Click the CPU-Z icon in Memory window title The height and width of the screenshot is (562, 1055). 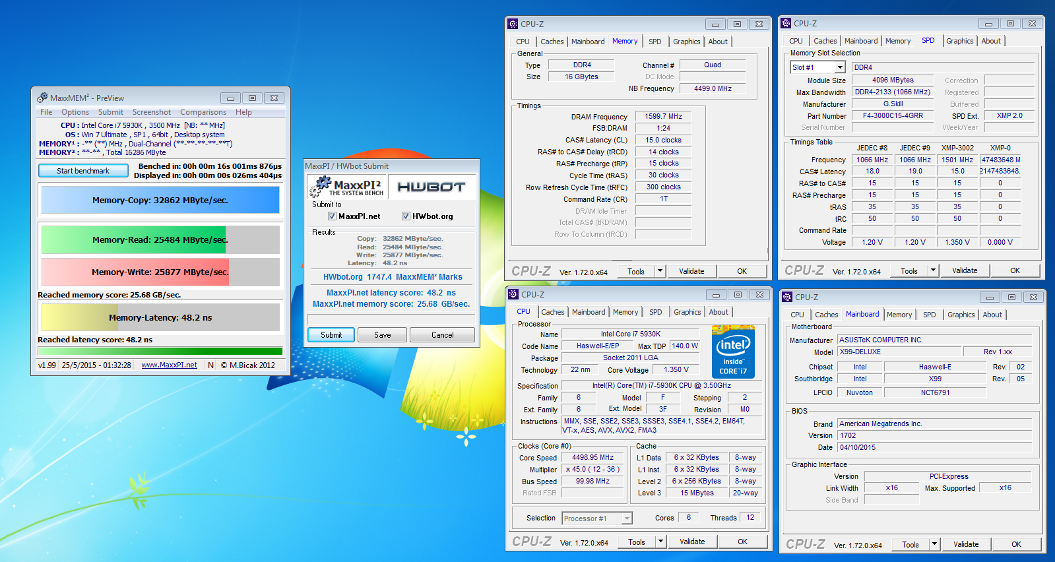pos(513,24)
